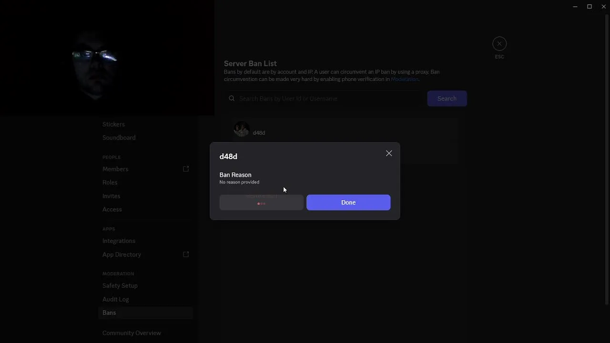
Task: Click d48d user avatar in ban list
Action: (x=241, y=129)
